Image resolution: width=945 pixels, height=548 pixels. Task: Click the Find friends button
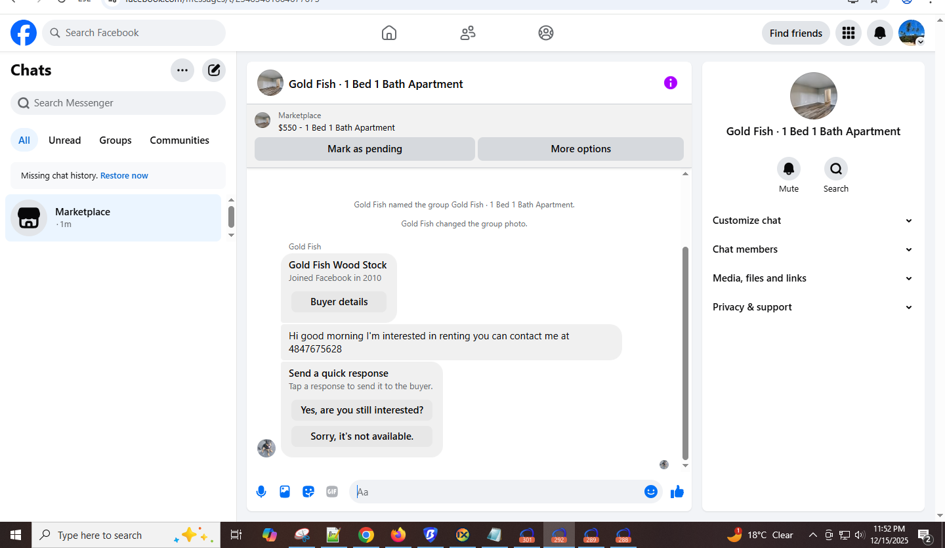tap(796, 33)
